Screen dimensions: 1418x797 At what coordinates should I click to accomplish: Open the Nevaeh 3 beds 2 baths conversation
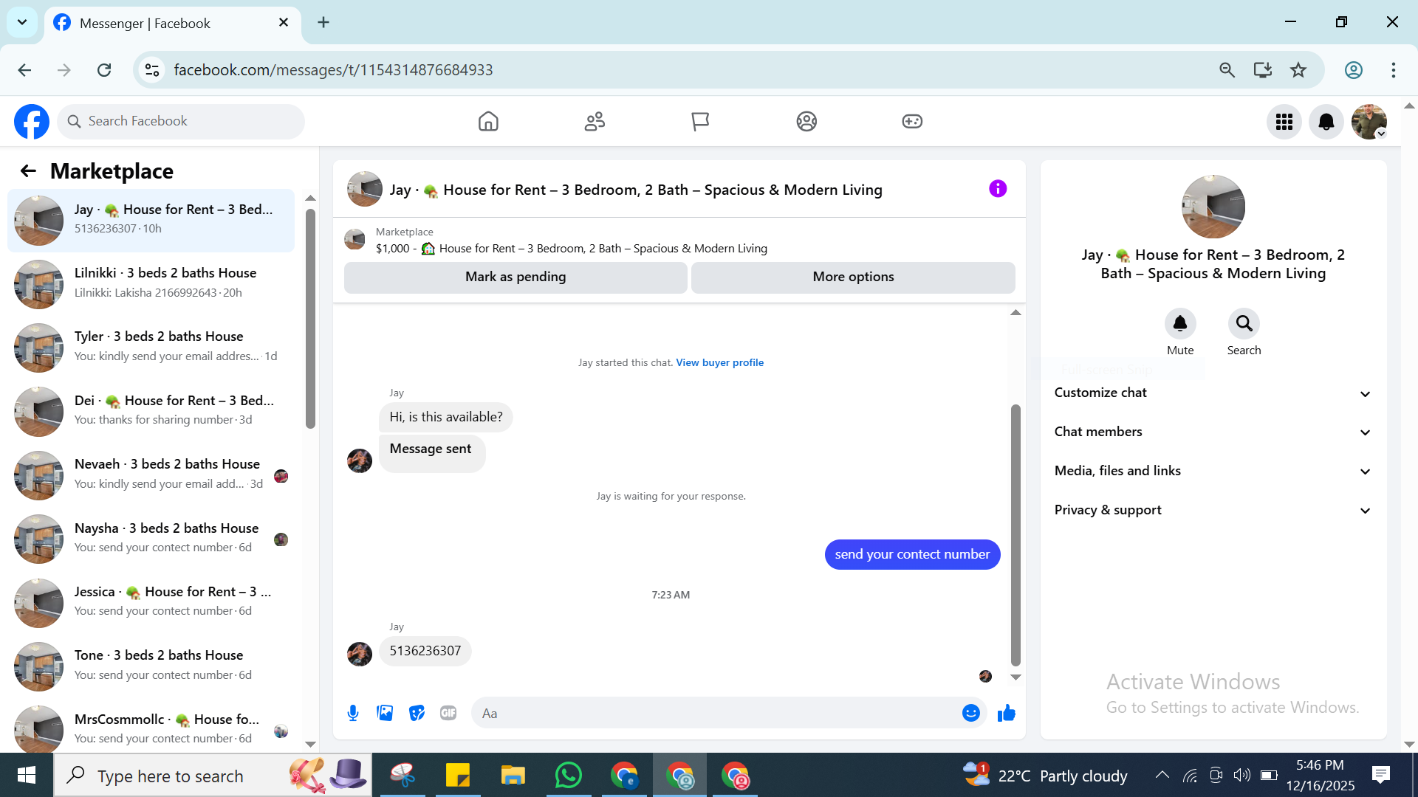(151, 475)
